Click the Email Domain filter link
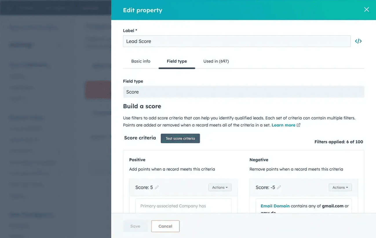 (x=275, y=206)
